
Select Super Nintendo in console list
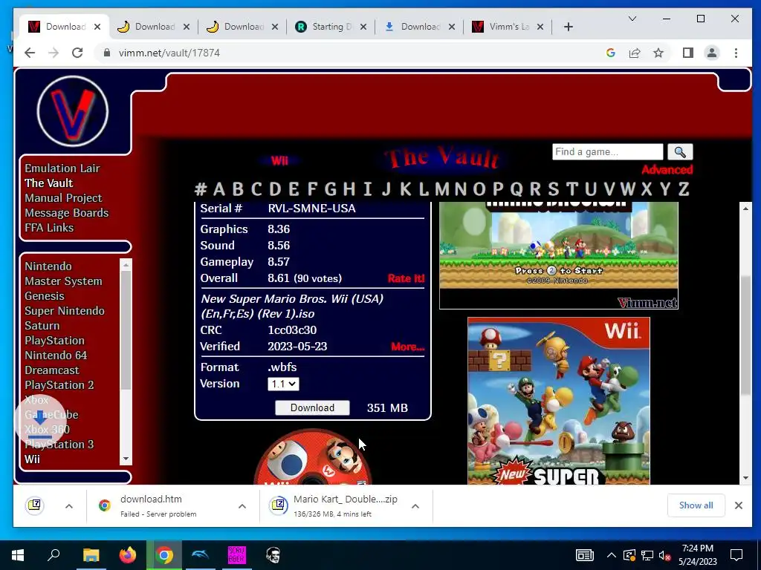point(65,311)
